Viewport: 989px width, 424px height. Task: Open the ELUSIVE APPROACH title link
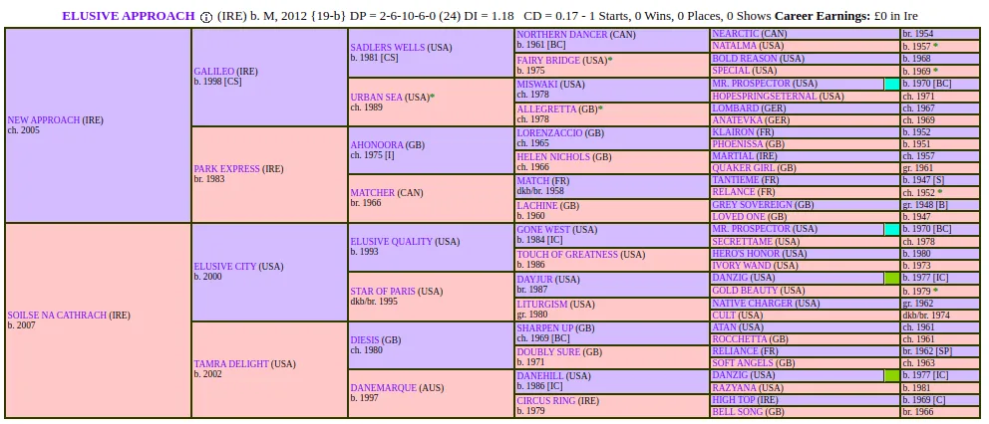pos(128,16)
